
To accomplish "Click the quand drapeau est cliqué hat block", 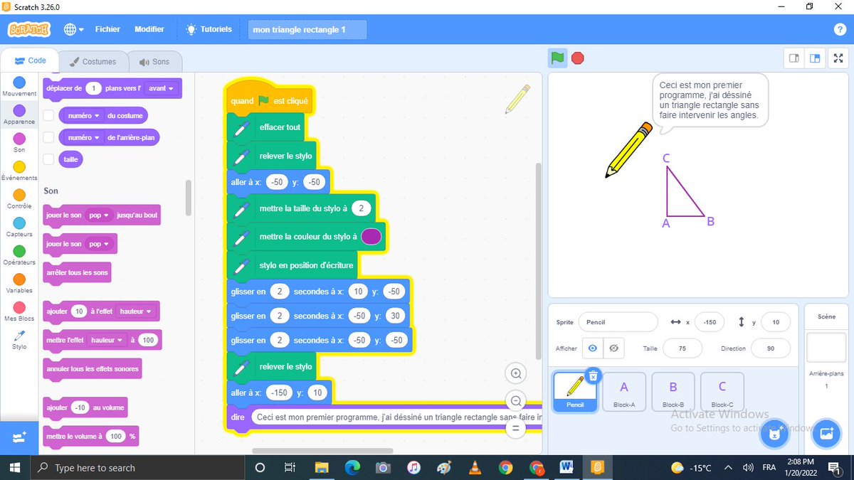I will pyautogui.click(x=269, y=101).
